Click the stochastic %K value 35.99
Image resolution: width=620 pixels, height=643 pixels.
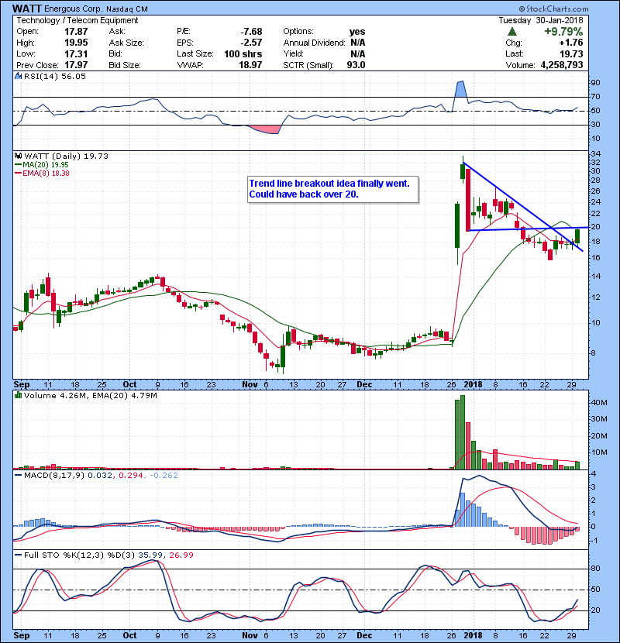[x=150, y=555]
